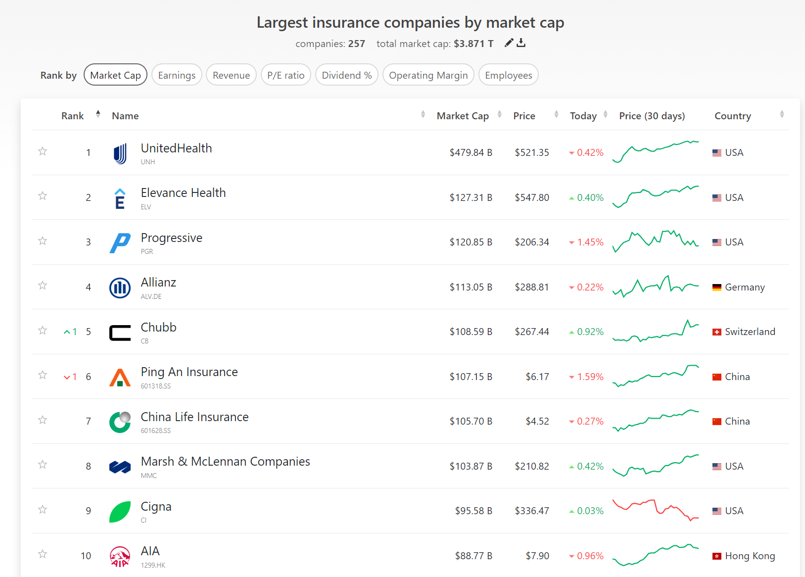805x577 pixels.
Task: Open the Marsh & McLennan Companies link
Action: (x=225, y=461)
